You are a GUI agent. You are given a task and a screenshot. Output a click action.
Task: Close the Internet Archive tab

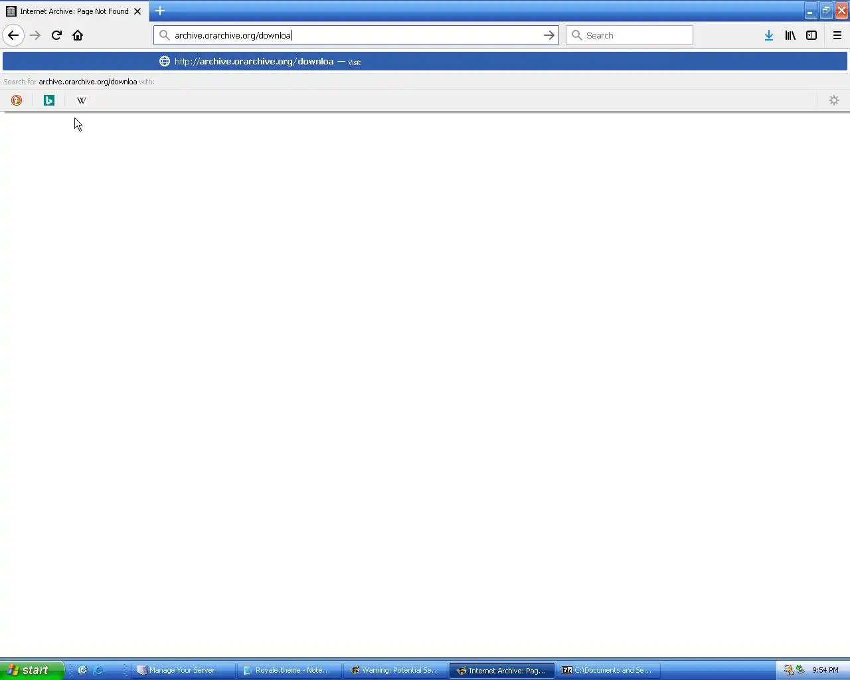137,11
